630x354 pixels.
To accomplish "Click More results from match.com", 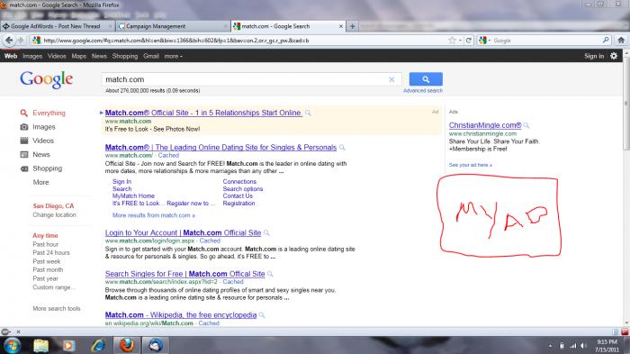I will [154, 215].
